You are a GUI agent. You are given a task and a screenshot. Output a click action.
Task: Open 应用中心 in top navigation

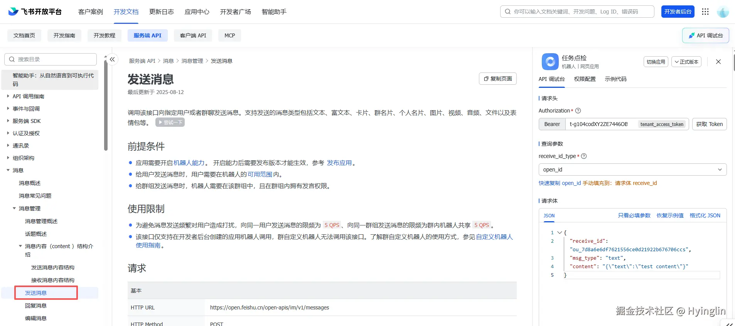197,12
